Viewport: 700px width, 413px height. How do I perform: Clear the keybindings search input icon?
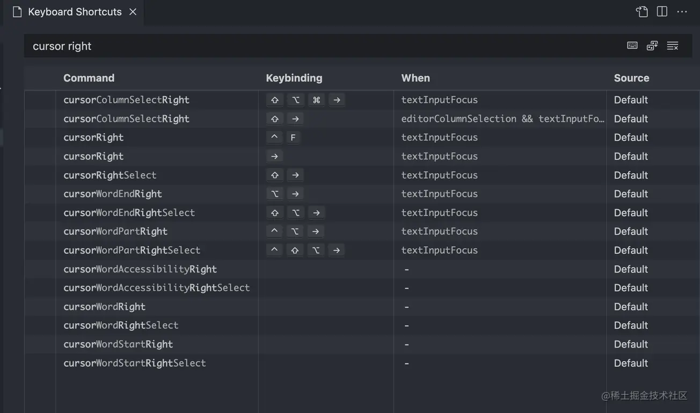673,46
